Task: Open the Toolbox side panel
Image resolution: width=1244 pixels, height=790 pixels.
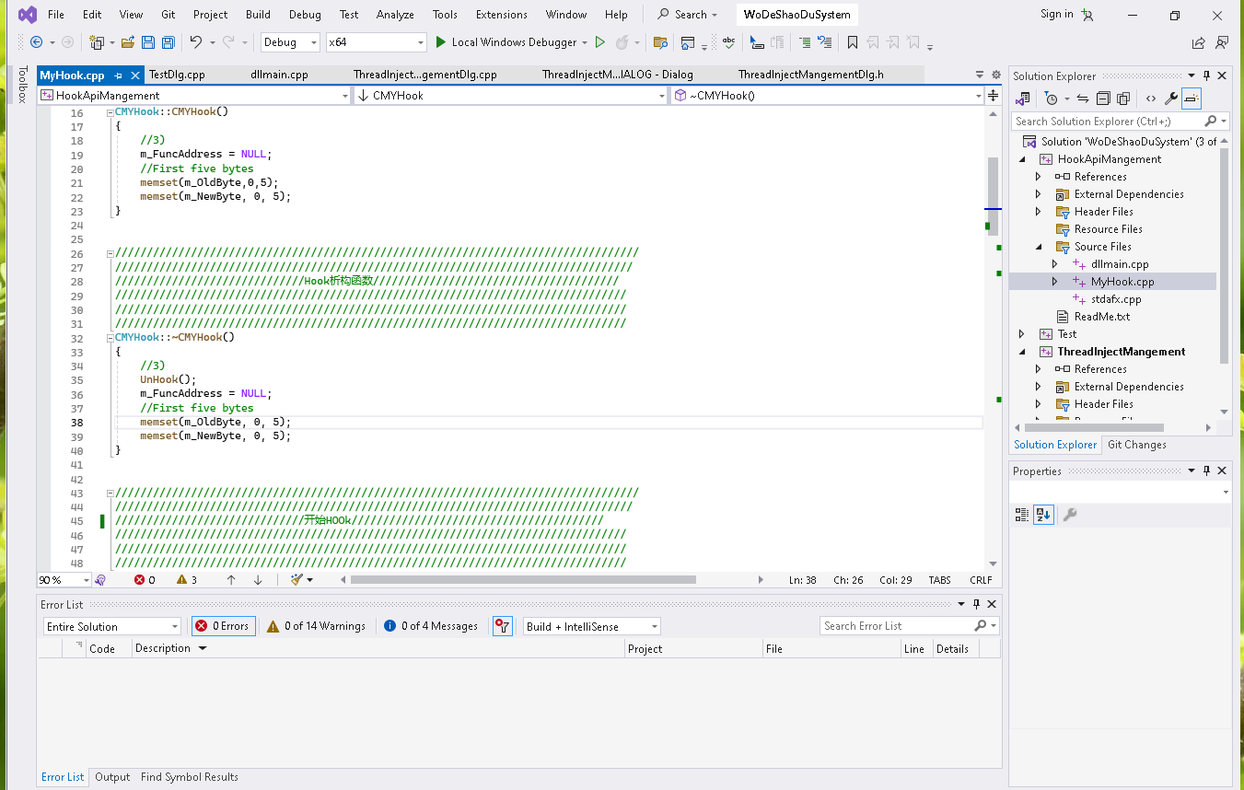Action: pos(22,84)
